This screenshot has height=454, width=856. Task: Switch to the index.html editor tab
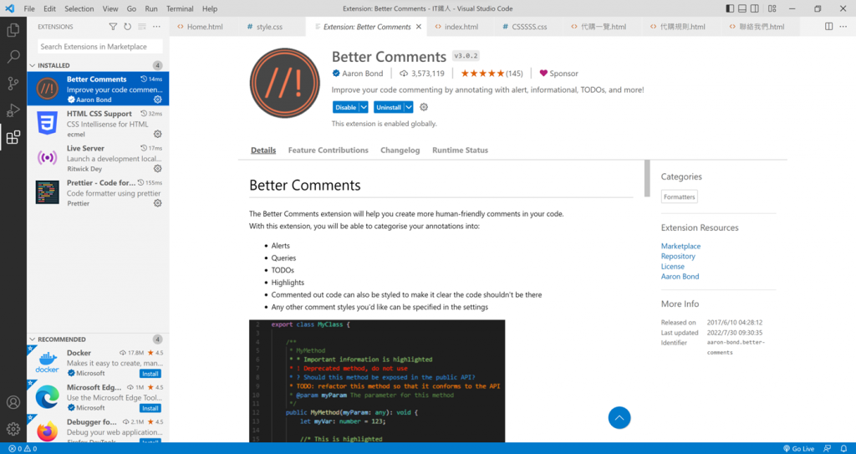461,27
